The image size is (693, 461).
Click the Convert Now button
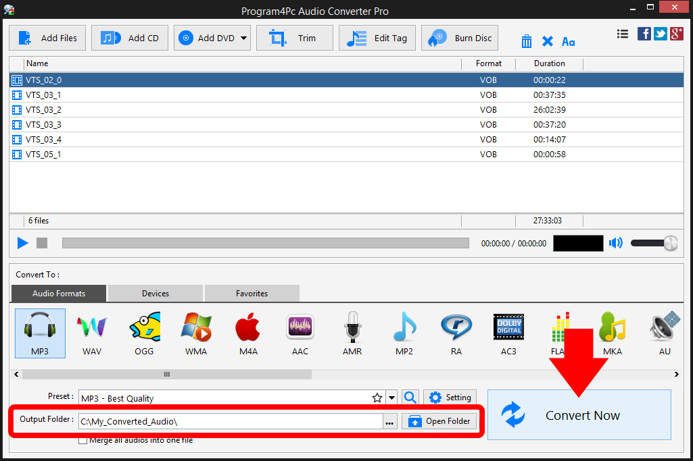point(581,415)
